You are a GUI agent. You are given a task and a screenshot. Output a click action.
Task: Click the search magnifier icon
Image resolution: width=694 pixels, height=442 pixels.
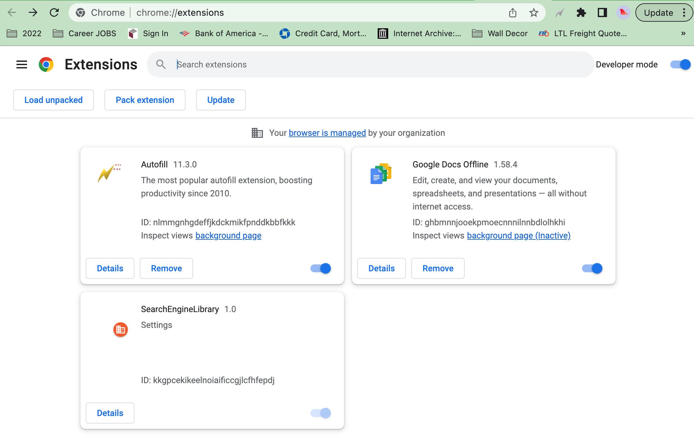click(x=161, y=64)
